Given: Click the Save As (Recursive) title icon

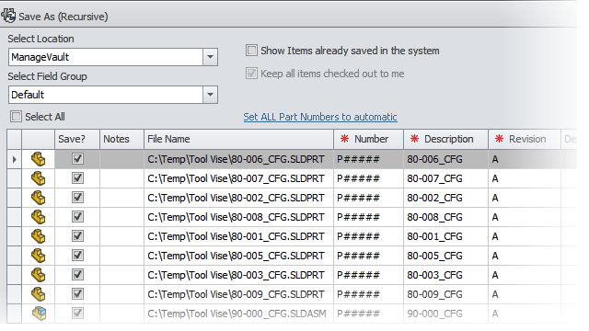Looking at the screenshot, I should [8, 16].
